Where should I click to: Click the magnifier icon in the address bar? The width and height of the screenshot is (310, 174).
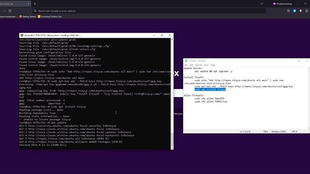pyautogui.click(x=35, y=11)
